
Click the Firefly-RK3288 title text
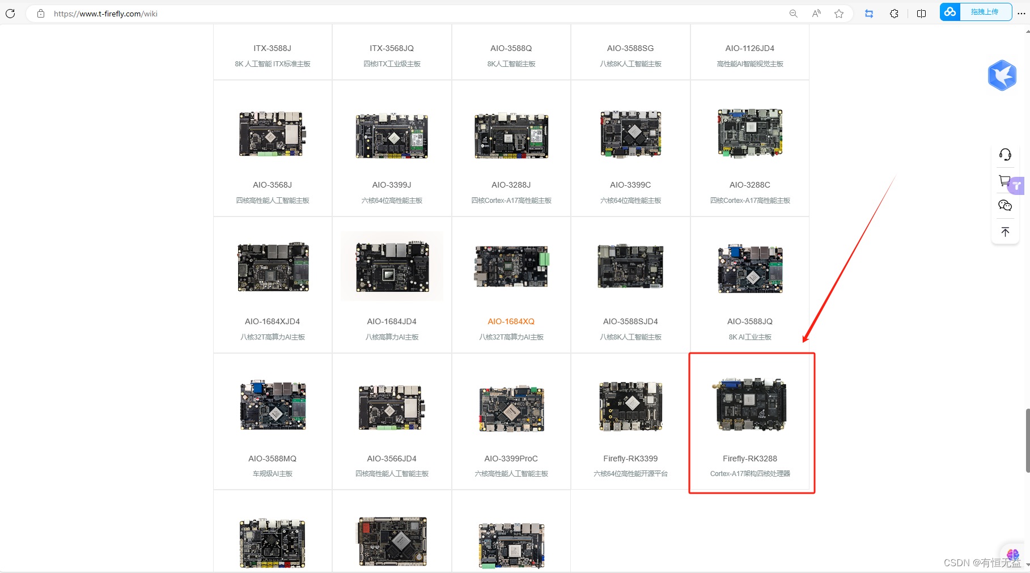tap(750, 459)
